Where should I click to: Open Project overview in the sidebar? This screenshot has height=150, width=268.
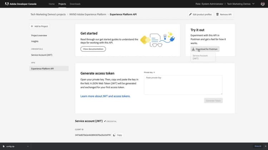(39, 36)
